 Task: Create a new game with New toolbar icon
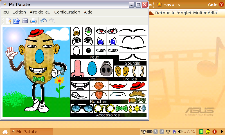[x=8, y=21]
